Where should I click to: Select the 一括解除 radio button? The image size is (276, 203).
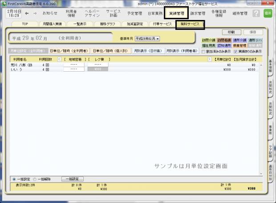[x=34, y=179]
